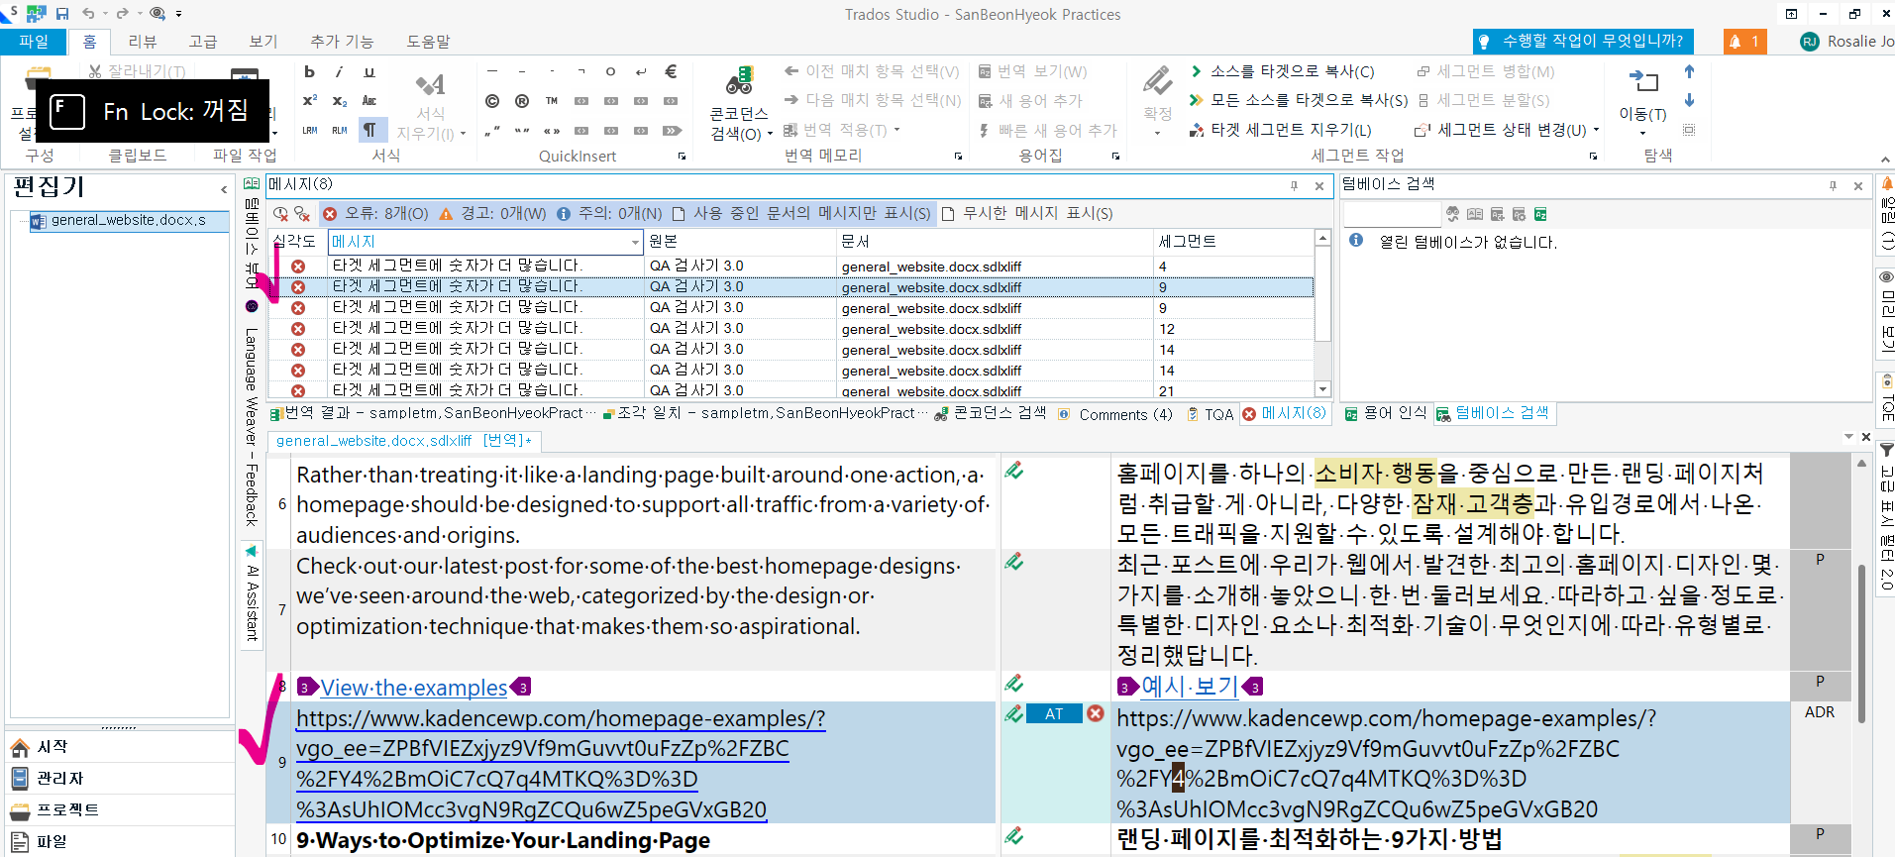Toggle 경고: 0개 warning filter
Viewport: 1895px width, 857px height.
pos(492,214)
